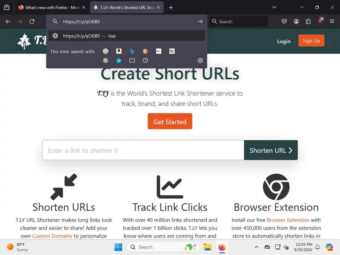Open the Custom Domains link
The width and height of the screenshot is (340, 255).
coord(52,236)
